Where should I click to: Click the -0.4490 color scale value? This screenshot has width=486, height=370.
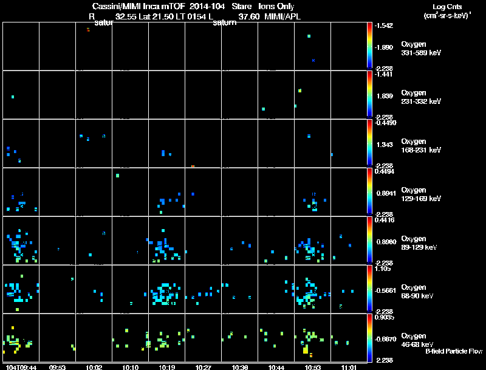(x=386, y=123)
